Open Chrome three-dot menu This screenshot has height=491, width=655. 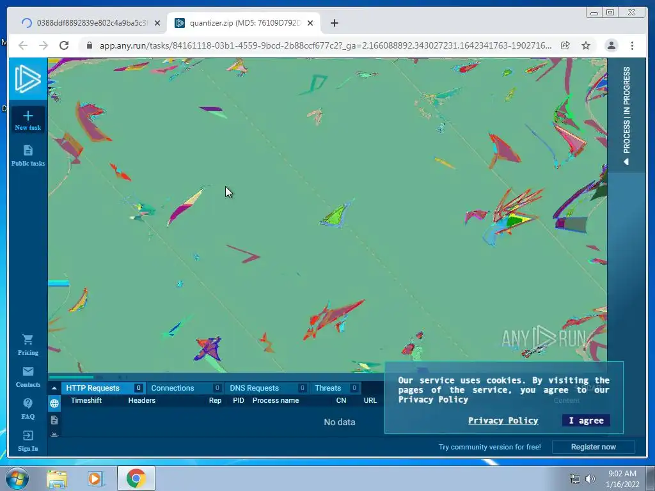(x=632, y=45)
